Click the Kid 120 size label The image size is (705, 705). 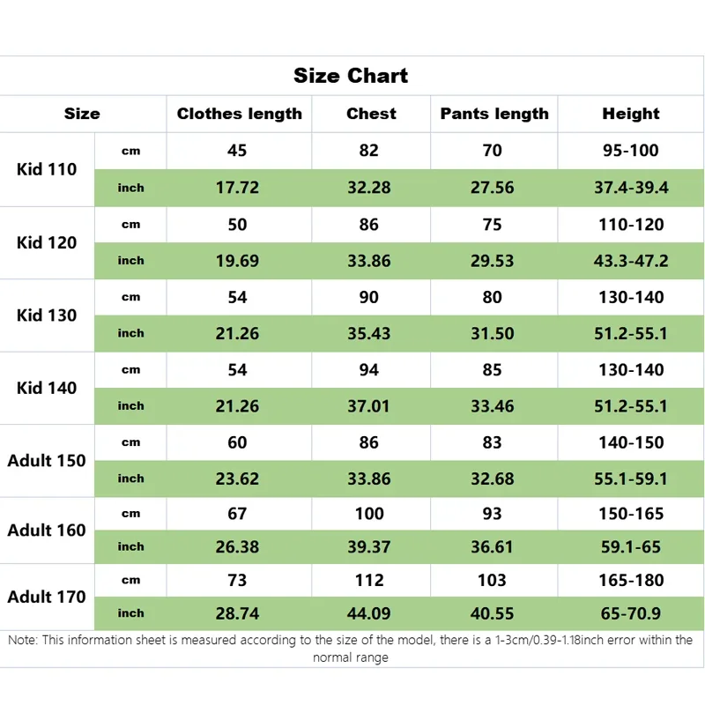coord(47,242)
